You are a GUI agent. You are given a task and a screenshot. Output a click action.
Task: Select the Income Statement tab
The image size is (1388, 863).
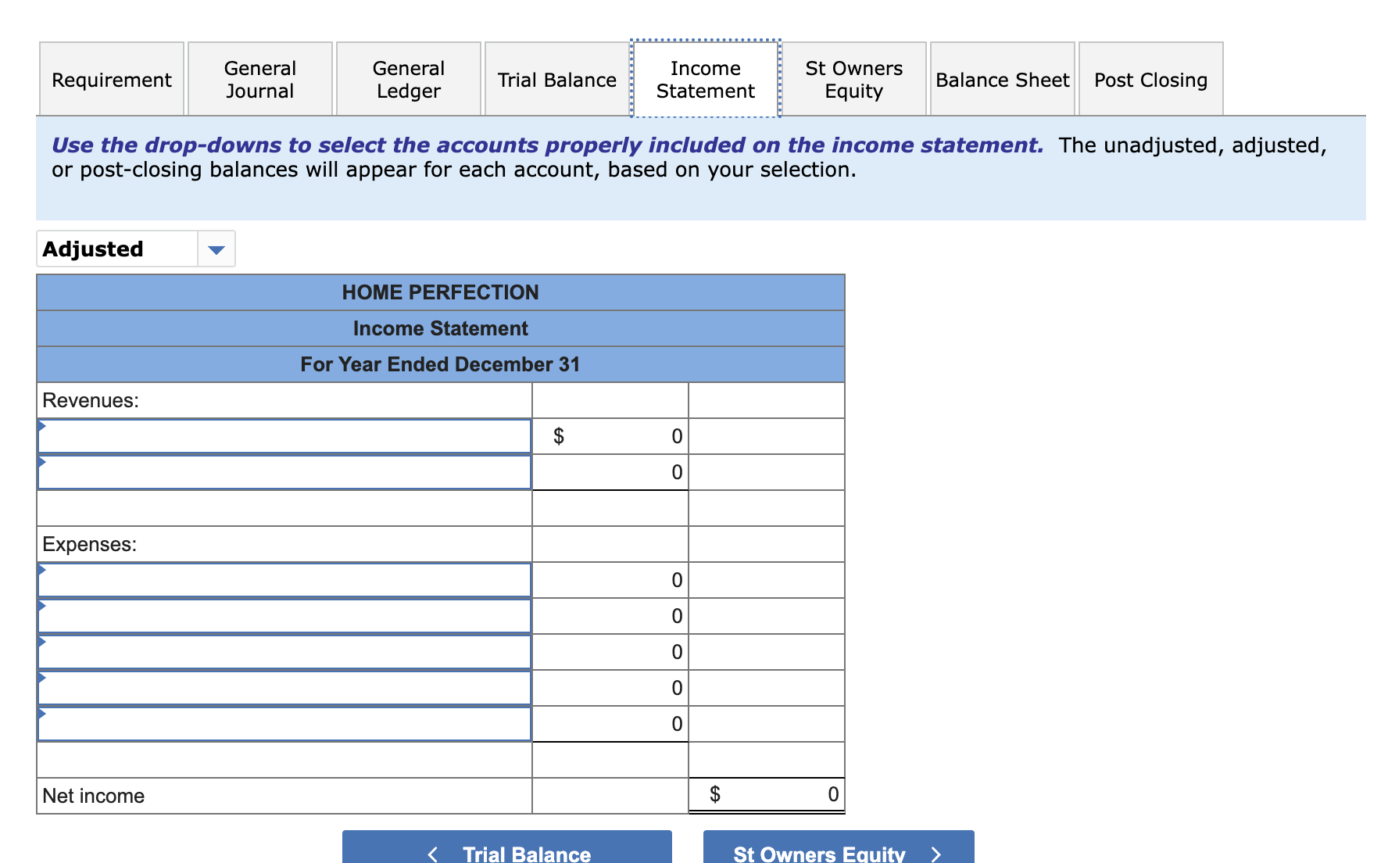pos(705,79)
